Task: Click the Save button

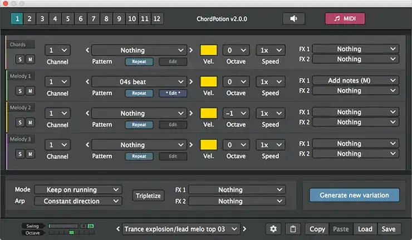Action: tap(389, 229)
